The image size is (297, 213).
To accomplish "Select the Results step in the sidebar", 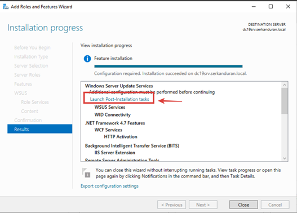I will 40,129.
